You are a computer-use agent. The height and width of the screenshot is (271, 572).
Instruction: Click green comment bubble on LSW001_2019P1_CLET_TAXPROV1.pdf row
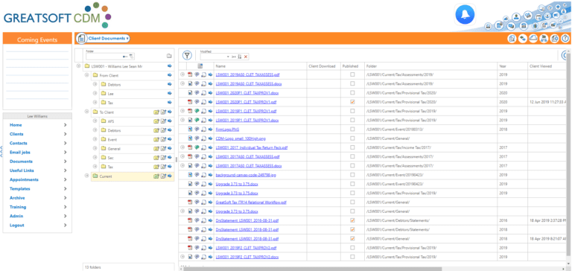coord(197,111)
